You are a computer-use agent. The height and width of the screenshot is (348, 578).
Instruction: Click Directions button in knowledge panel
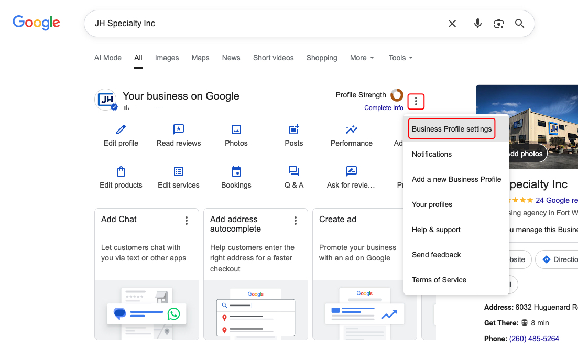[557, 259]
